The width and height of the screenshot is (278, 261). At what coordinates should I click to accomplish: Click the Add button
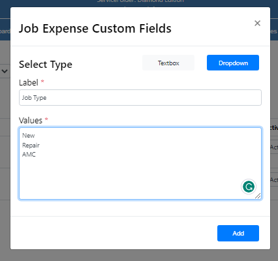point(238,233)
